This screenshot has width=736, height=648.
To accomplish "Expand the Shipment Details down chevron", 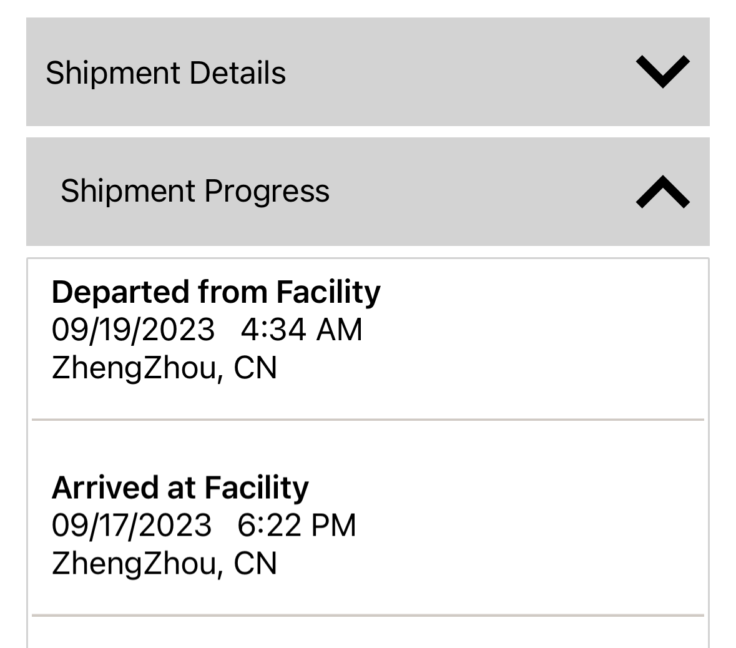I will pyautogui.click(x=662, y=72).
